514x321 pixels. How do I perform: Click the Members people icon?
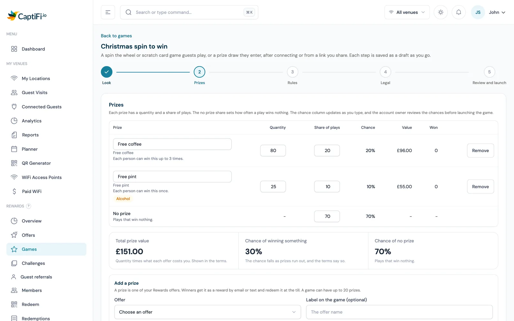pyautogui.click(x=14, y=290)
